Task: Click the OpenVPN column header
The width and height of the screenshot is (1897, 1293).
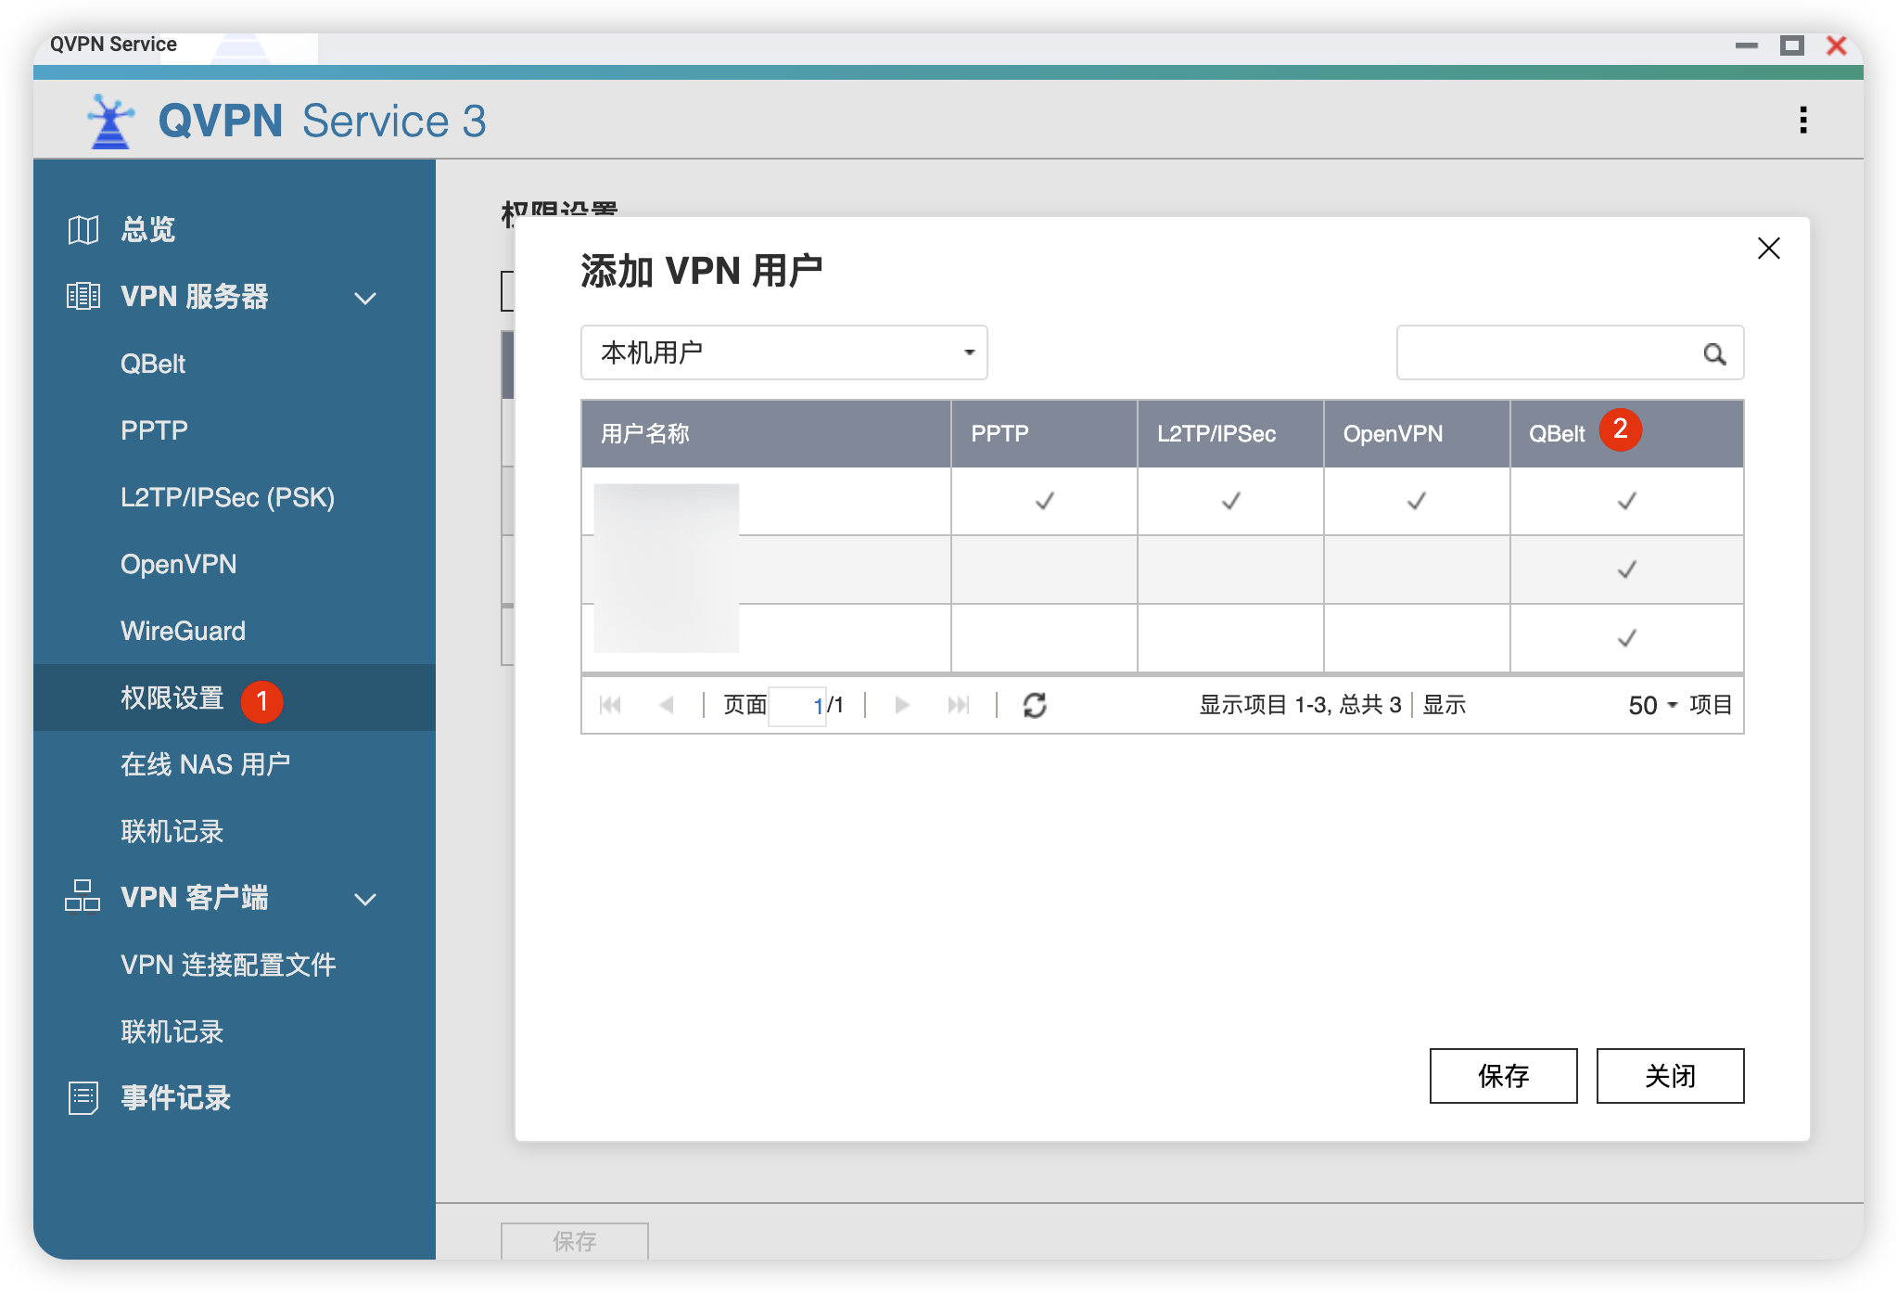Action: coord(1417,433)
